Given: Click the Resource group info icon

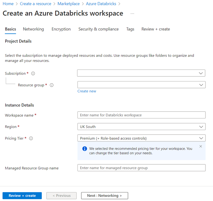Looking at the screenshot, I should click(52, 85).
